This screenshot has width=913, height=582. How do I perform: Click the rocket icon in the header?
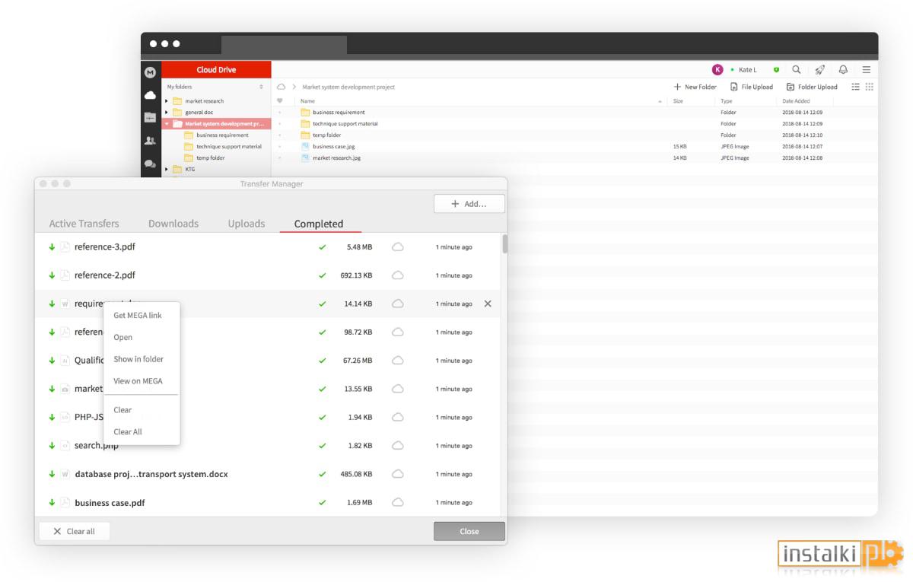pyautogui.click(x=820, y=69)
